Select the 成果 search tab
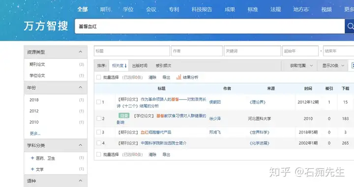Image resolution: width=354 pixels, height=187 pixels. (230, 9)
